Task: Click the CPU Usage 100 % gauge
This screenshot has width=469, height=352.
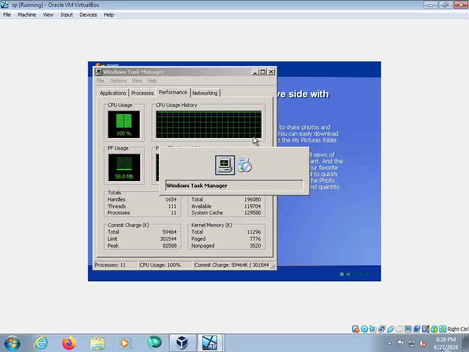Action: click(x=124, y=125)
